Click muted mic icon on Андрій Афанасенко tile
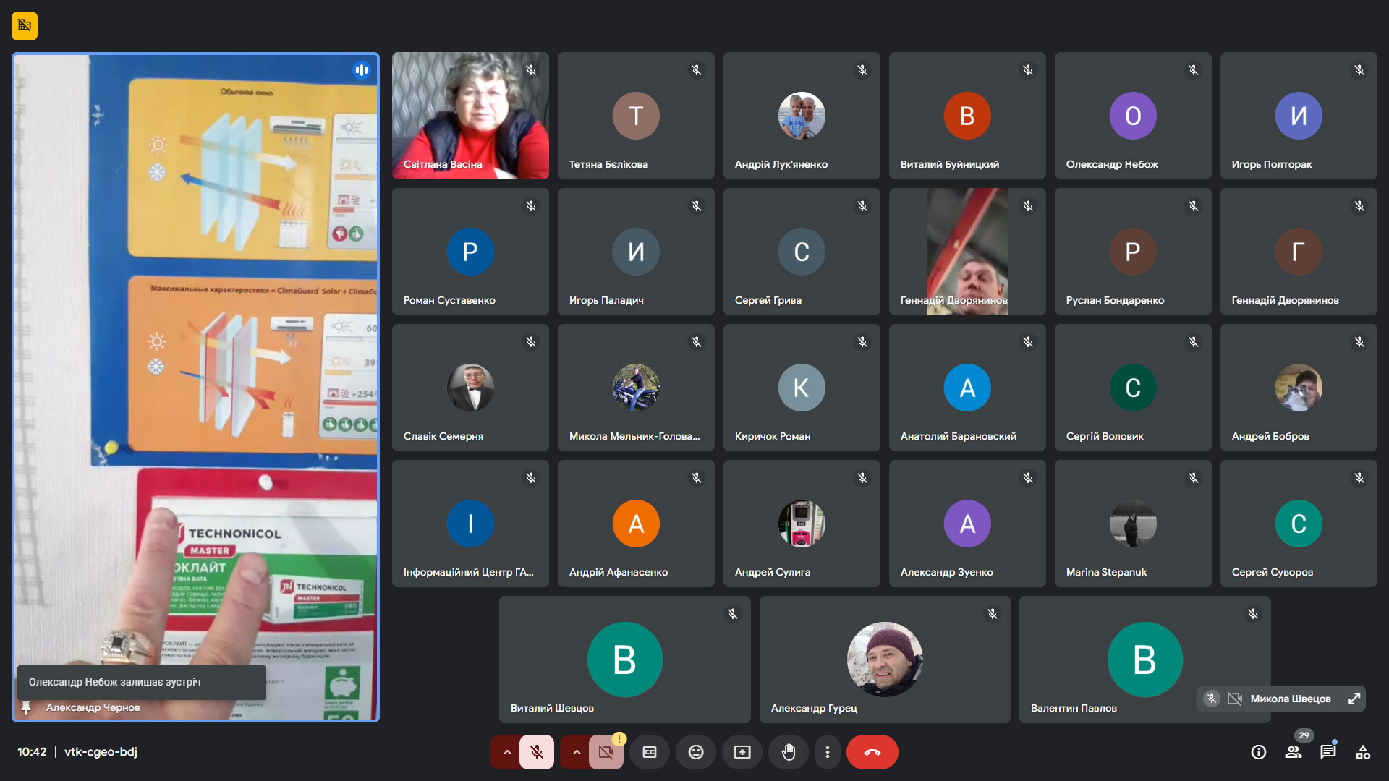The height and width of the screenshot is (781, 1389). coord(697,478)
